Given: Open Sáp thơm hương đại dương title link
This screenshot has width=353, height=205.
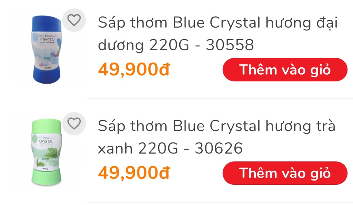Looking at the screenshot, I should click(218, 34).
